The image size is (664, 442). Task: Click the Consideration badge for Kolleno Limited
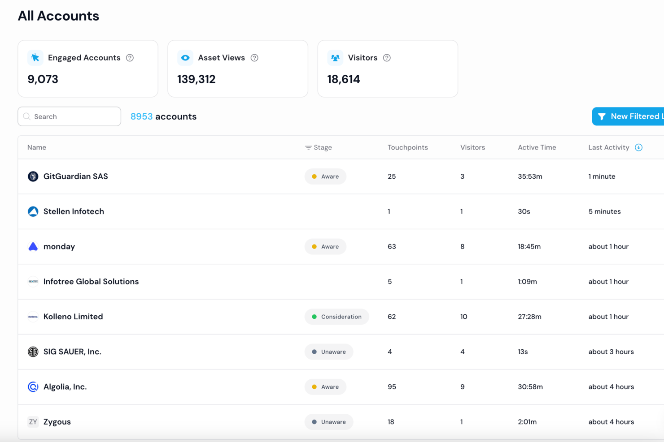(x=336, y=317)
